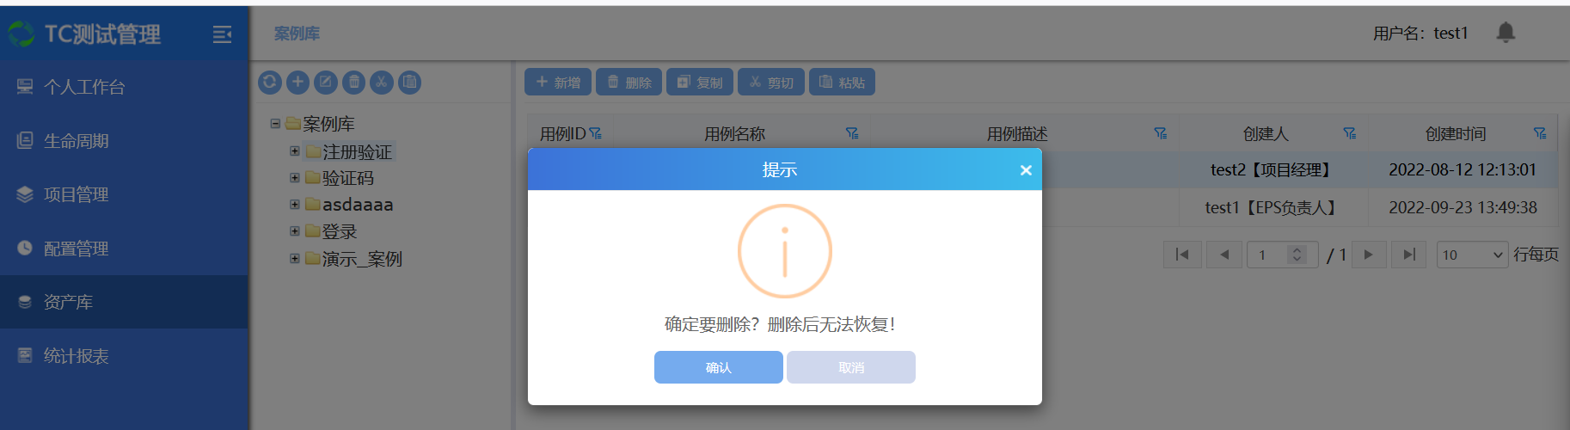Click the round trash icon above the tree
The width and height of the screenshot is (1570, 430).
point(353,83)
